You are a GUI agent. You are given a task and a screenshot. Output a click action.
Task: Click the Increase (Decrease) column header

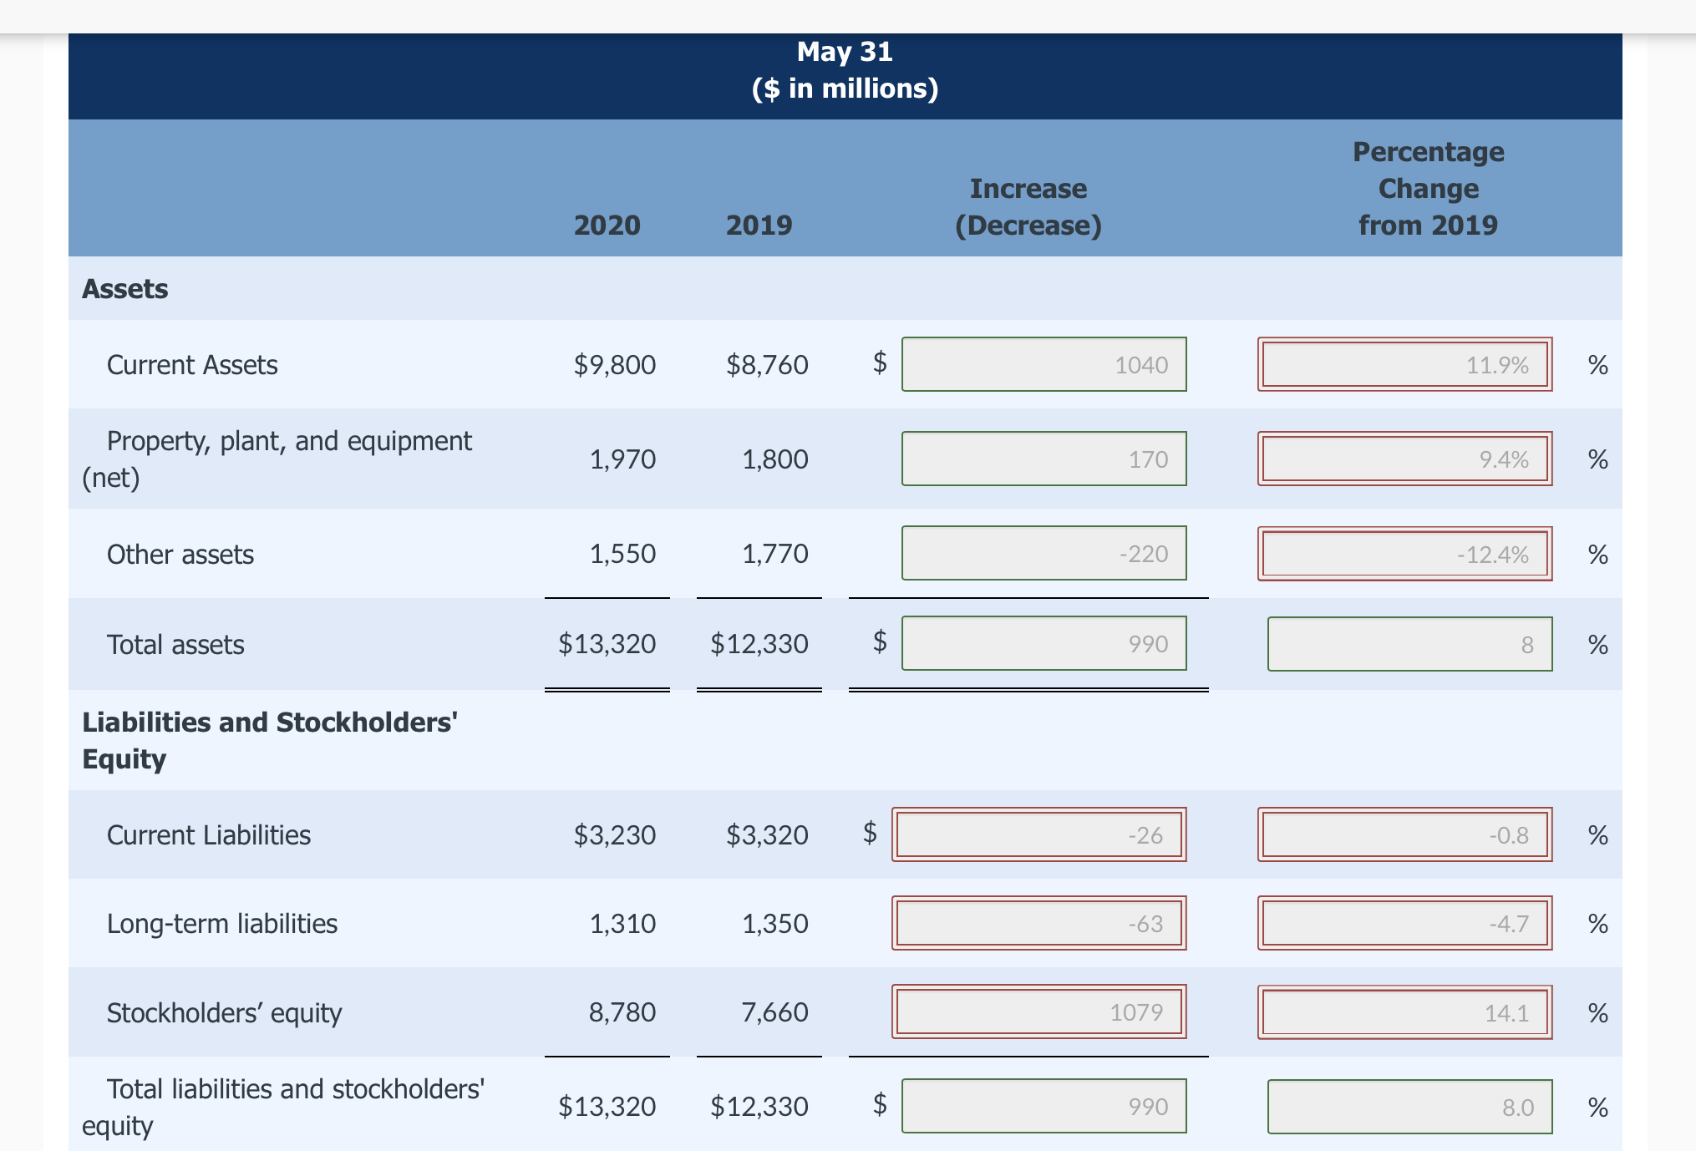1028,207
